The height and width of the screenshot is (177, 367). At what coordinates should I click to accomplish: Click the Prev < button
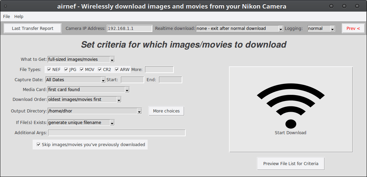click(x=353, y=29)
